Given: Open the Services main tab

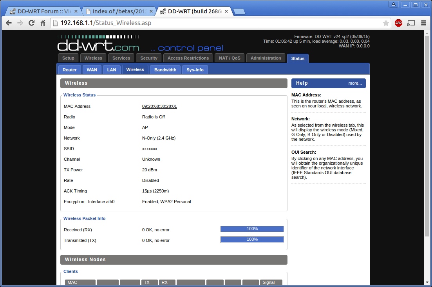Looking at the screenshot, I should pyautogui.click(x=121, y=58).
